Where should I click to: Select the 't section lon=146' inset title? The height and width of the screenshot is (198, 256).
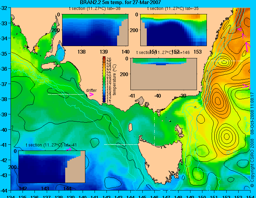pyautogui.click(x=163, y=52)
